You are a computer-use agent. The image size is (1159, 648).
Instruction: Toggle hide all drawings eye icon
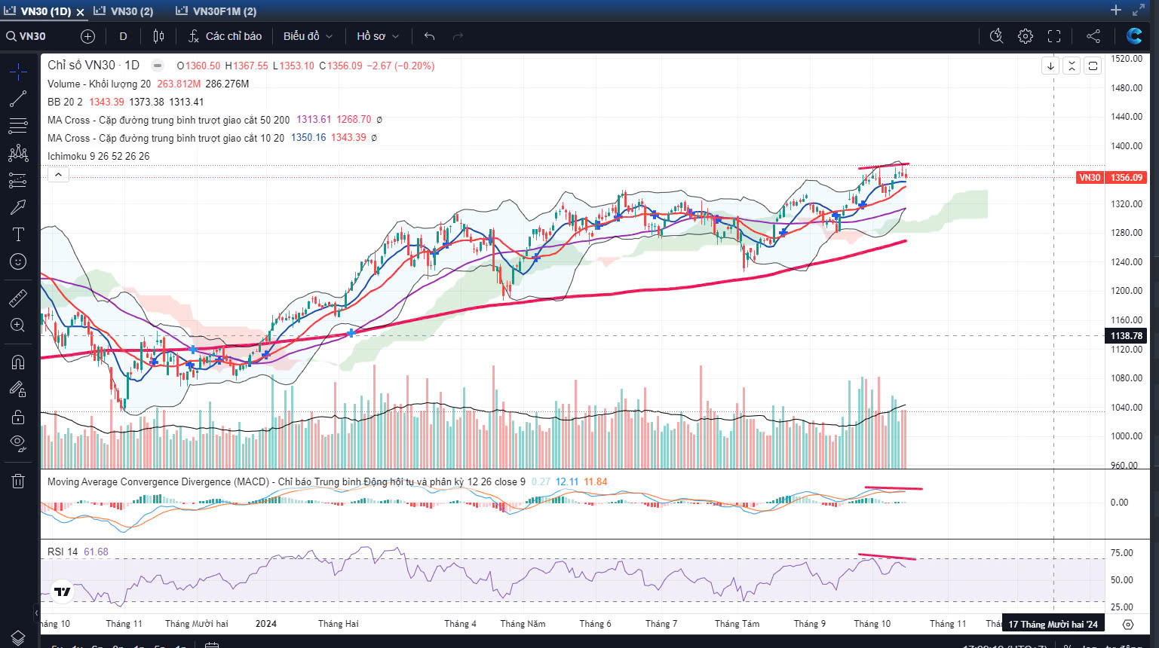18,443
